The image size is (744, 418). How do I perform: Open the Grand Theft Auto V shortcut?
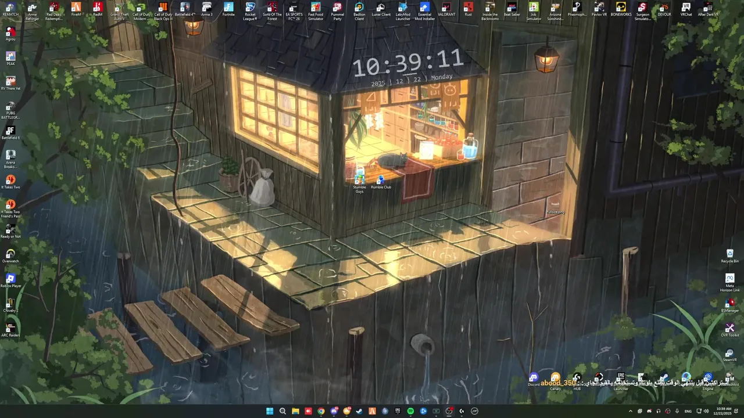[120, 11]
